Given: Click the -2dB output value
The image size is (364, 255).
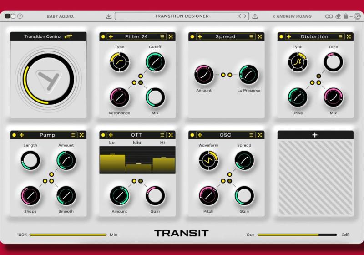Looking at the screenshot, I should click(345, 235).
